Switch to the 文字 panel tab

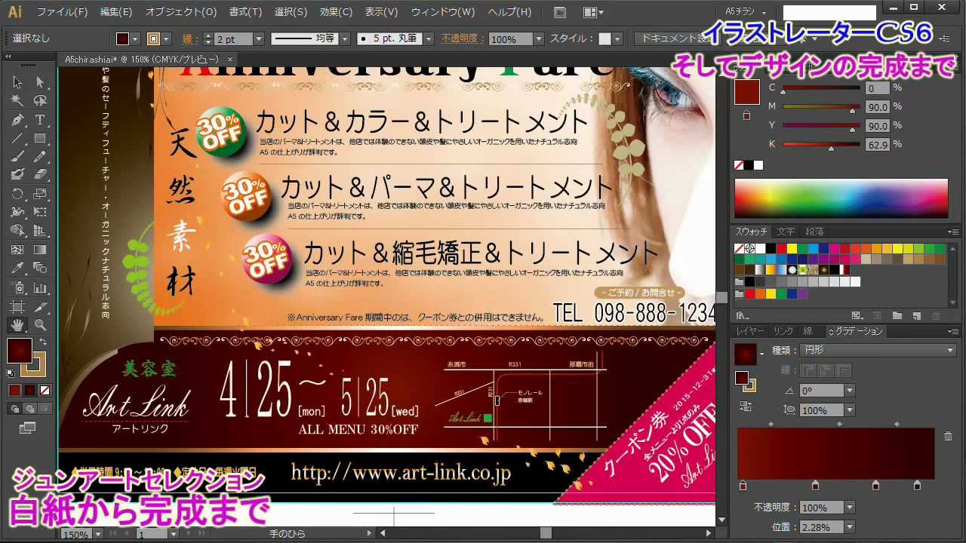(x=786, y=232)
